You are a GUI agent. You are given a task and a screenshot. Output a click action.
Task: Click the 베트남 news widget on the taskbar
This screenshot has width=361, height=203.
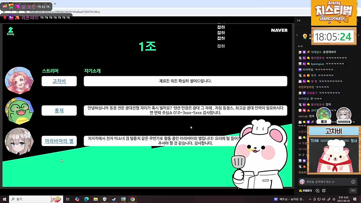[x=289, y=199]
